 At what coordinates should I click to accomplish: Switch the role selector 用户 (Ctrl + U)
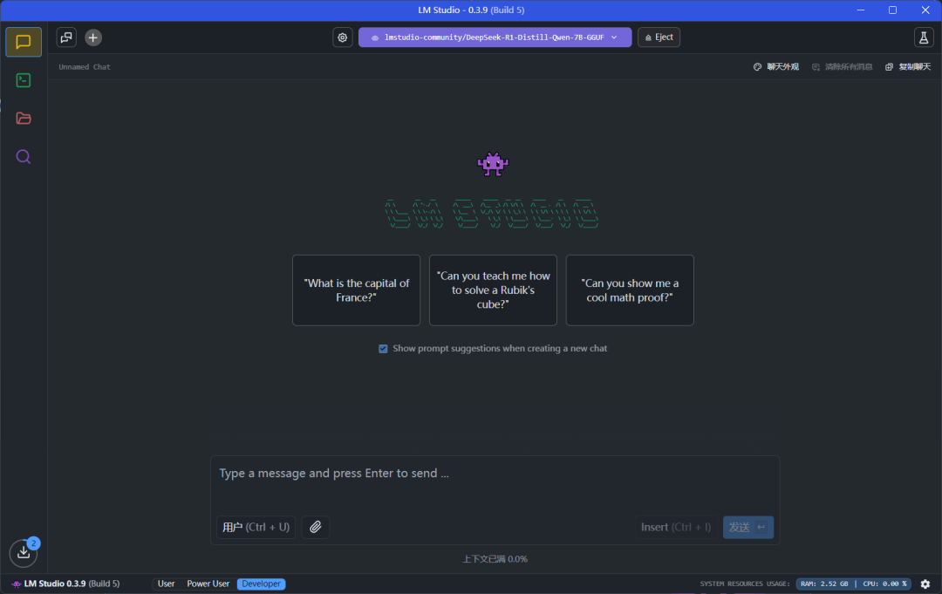coord(256,528)
